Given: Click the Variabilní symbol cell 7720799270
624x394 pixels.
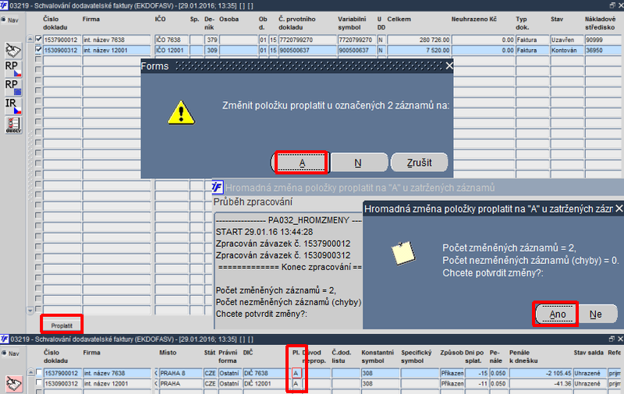Looking at the screenshot, I should pyautogui.click(x=356, y=40).
